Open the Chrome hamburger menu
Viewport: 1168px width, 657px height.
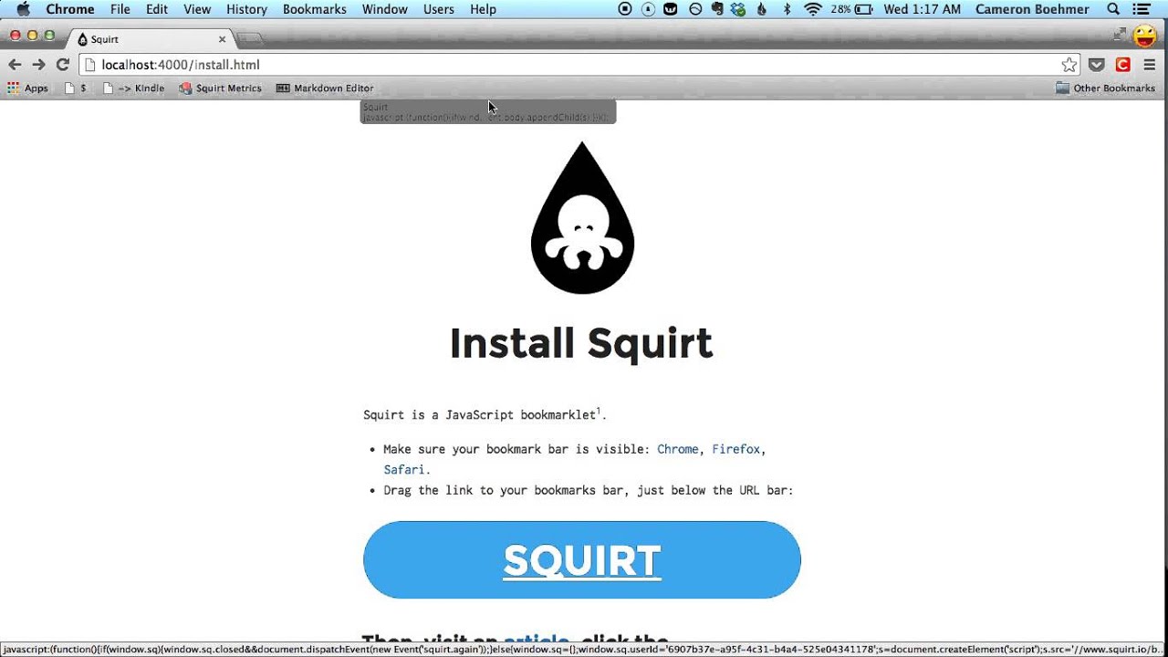1150,65
